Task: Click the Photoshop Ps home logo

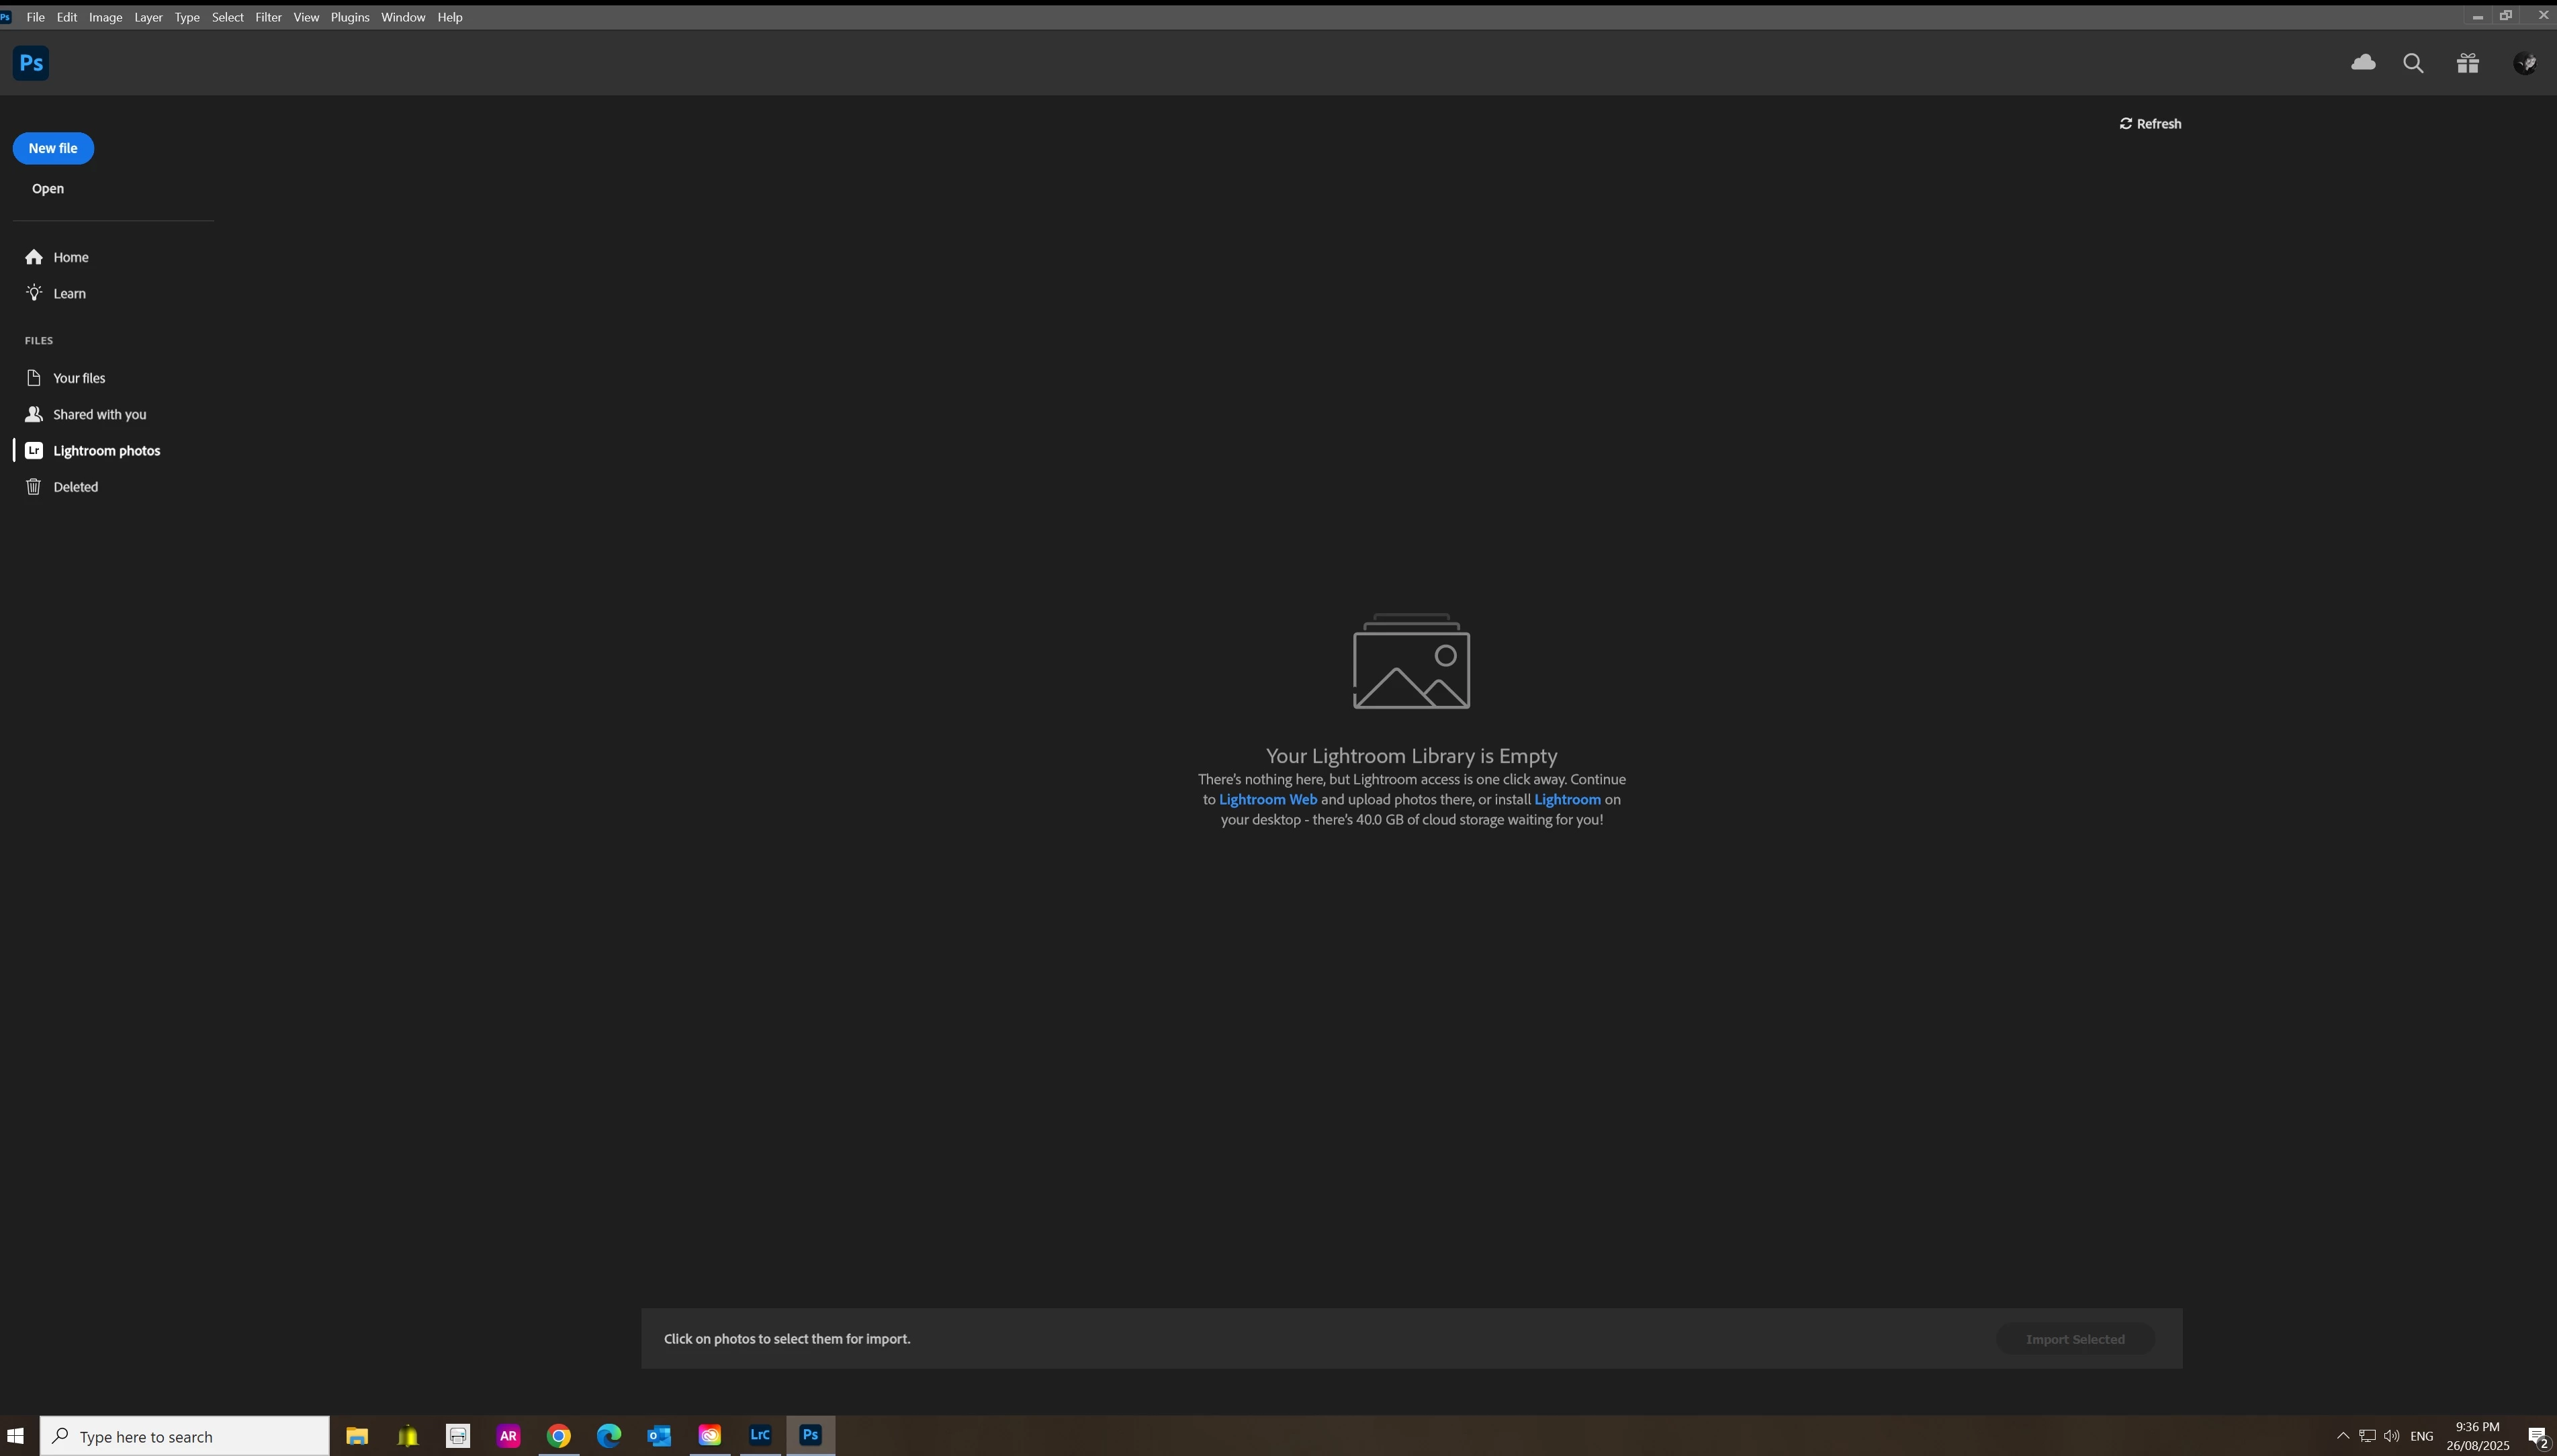Action: click(x=31, y=63)
